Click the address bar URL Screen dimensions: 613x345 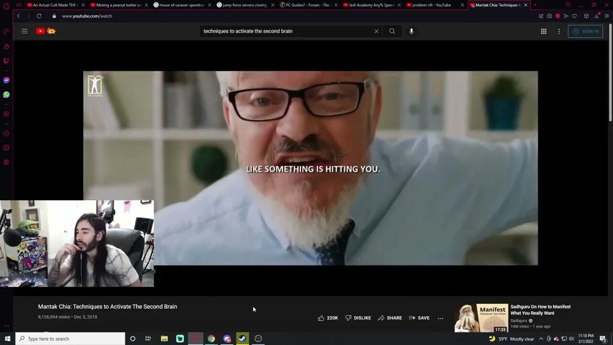click(x=87, y=16)
